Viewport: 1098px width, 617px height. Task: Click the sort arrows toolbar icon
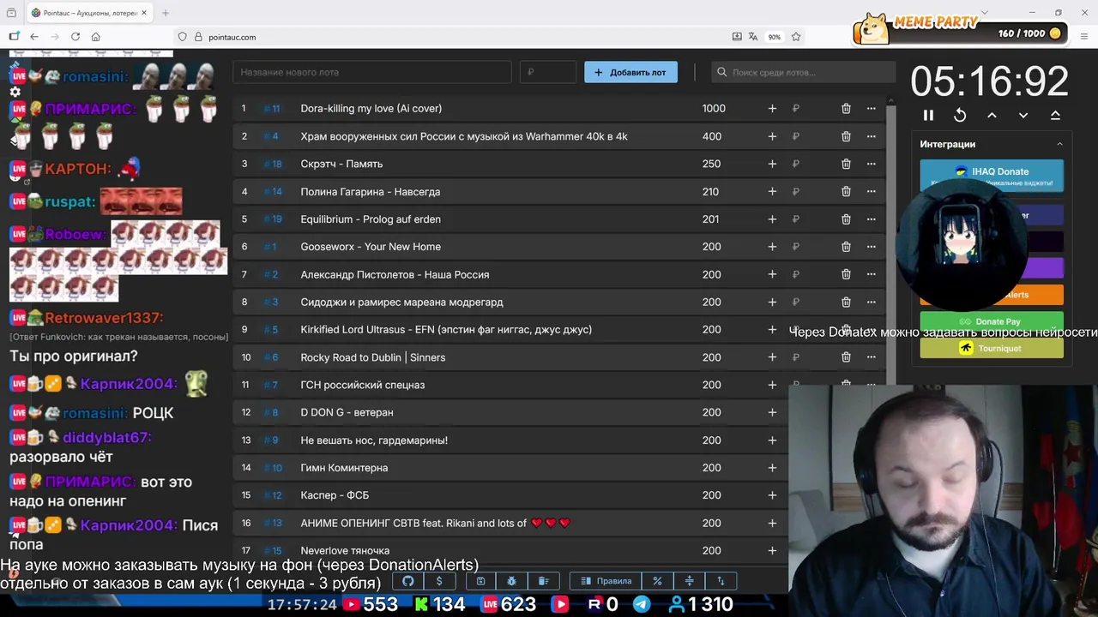click(x=721, y=581)
